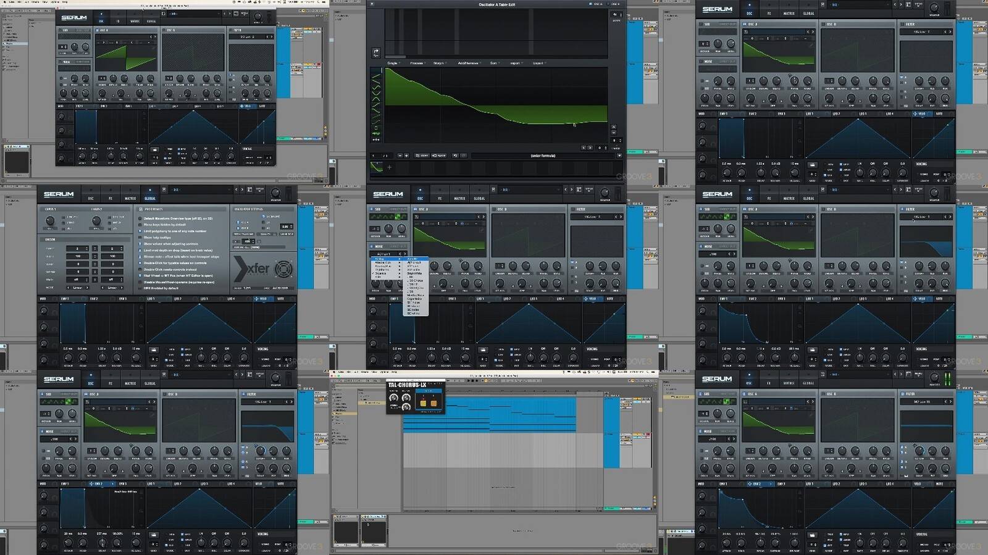Toggle 'Piano keys hidden by default' preference checkbox
988x555 pixels.
tap(140, 225)
